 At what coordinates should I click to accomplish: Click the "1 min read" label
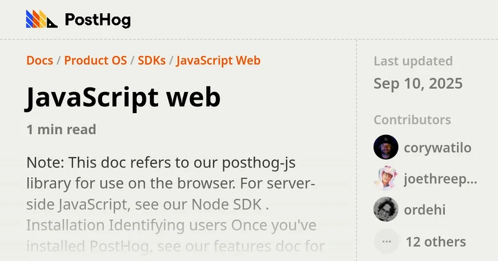pyautogui.click(x=61, y=129)
